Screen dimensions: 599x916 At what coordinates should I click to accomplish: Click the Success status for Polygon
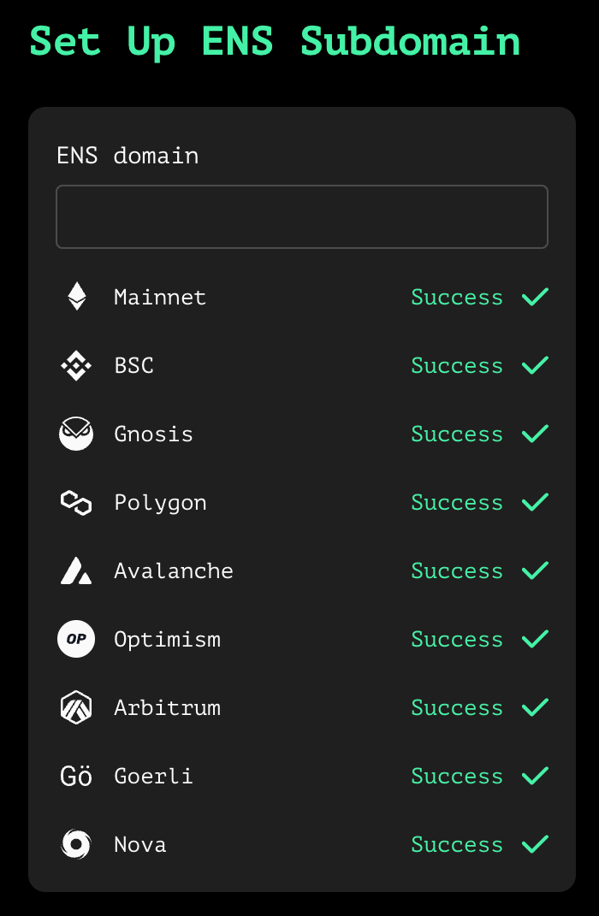click(457, 502)
